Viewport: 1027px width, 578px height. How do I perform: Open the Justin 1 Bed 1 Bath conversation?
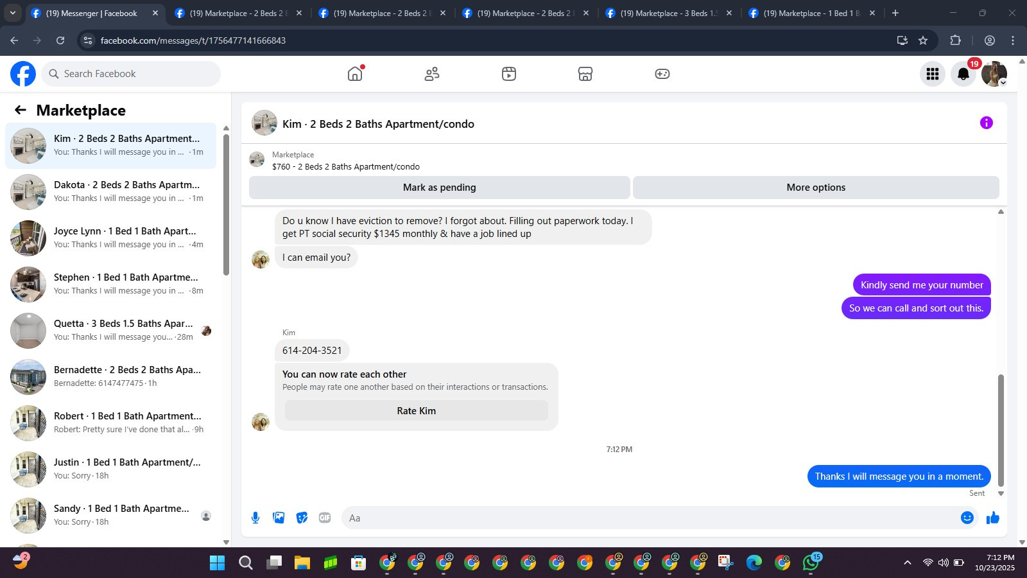[111, 469]
